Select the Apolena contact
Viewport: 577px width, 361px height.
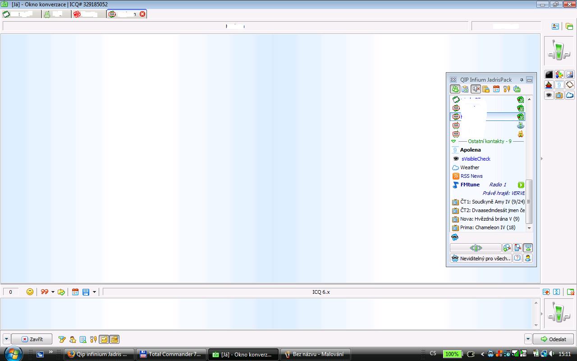(488, 150)
